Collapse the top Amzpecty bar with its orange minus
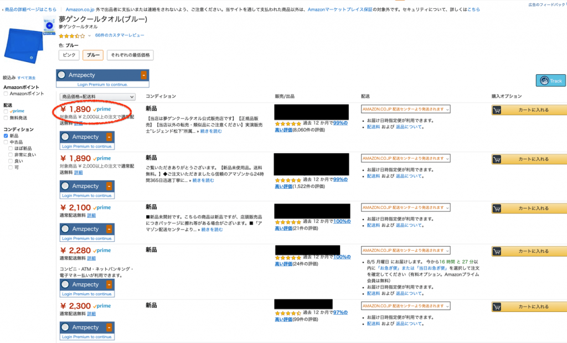The width and height of the screenshot is (567, 343). pos(143,75)
